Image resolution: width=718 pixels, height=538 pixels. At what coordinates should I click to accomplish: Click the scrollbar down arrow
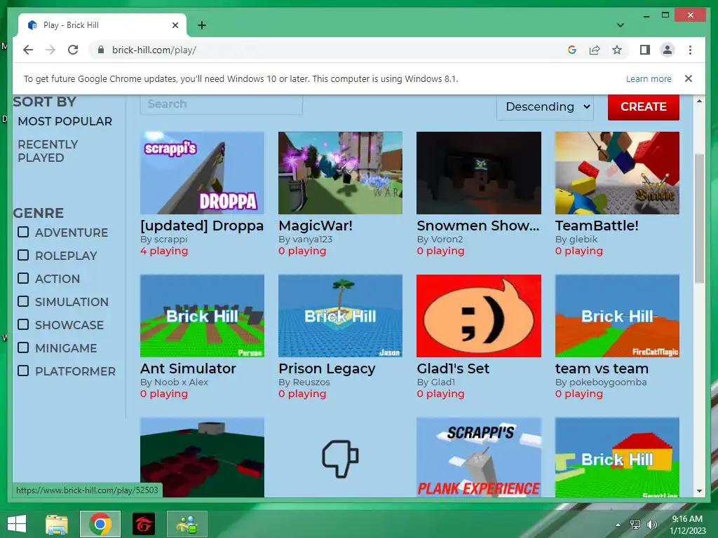click(699, 491)
